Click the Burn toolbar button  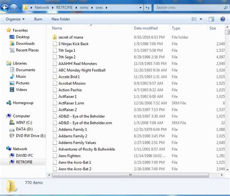[x=38, y=19]
